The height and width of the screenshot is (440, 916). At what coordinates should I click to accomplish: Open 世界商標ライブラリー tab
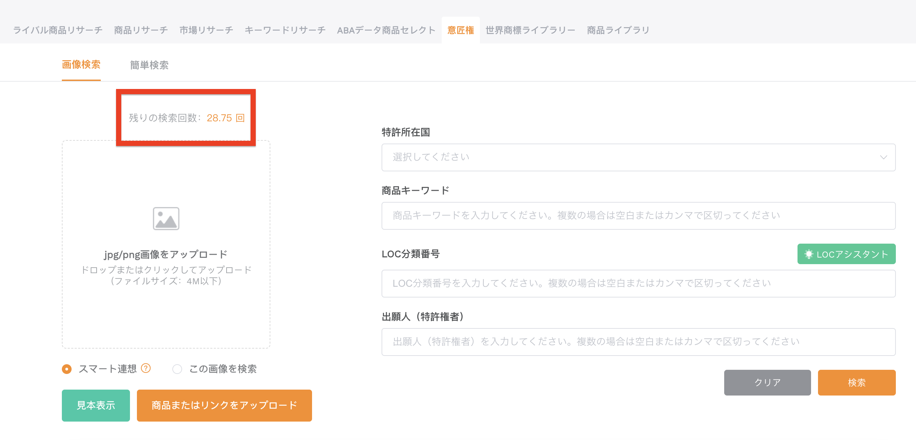point(530,30)
